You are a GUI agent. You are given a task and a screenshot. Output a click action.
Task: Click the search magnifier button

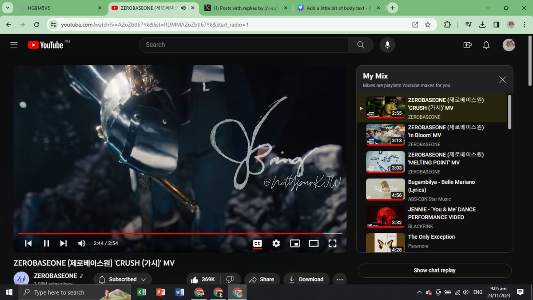pos(361,45)
